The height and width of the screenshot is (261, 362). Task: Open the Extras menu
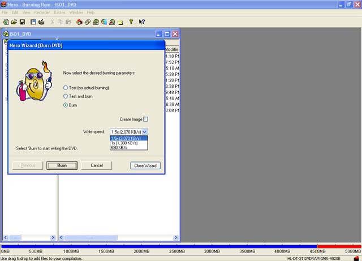(x=60, y=12)
